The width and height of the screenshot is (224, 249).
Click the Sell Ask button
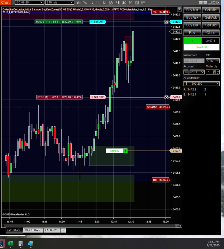click(x=211, y=17)
